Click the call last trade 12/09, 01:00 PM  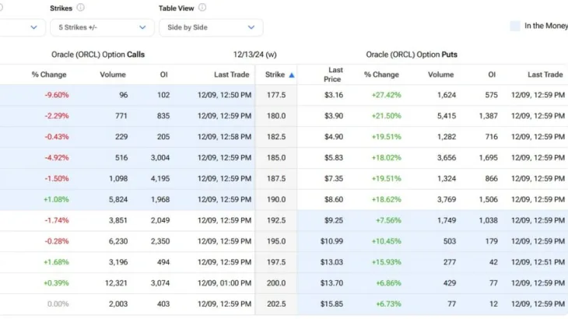coord(224,283)
